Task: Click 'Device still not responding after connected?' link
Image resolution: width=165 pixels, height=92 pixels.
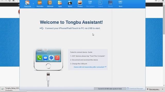Action: point(89,67)
